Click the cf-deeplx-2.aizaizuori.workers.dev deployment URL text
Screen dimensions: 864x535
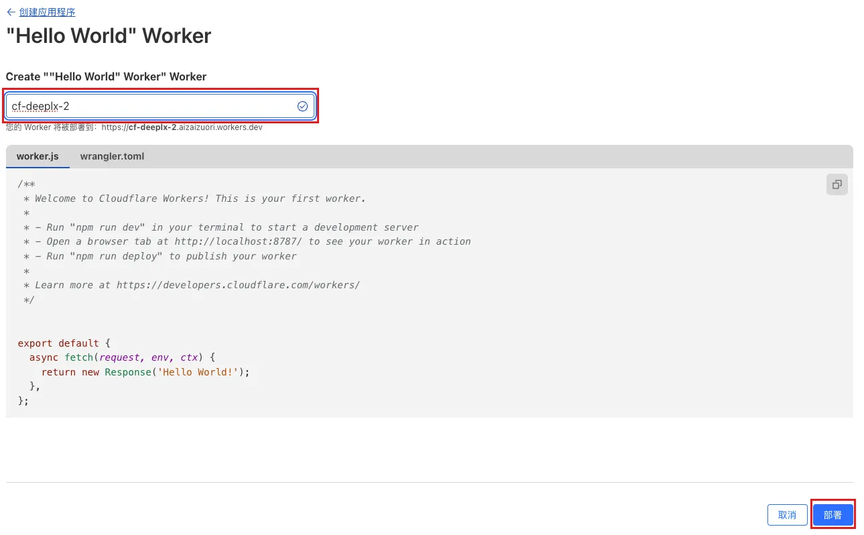(182, 127)
